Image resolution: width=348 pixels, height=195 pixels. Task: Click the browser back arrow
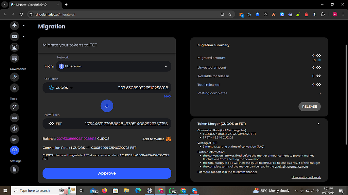coord(5,14)
